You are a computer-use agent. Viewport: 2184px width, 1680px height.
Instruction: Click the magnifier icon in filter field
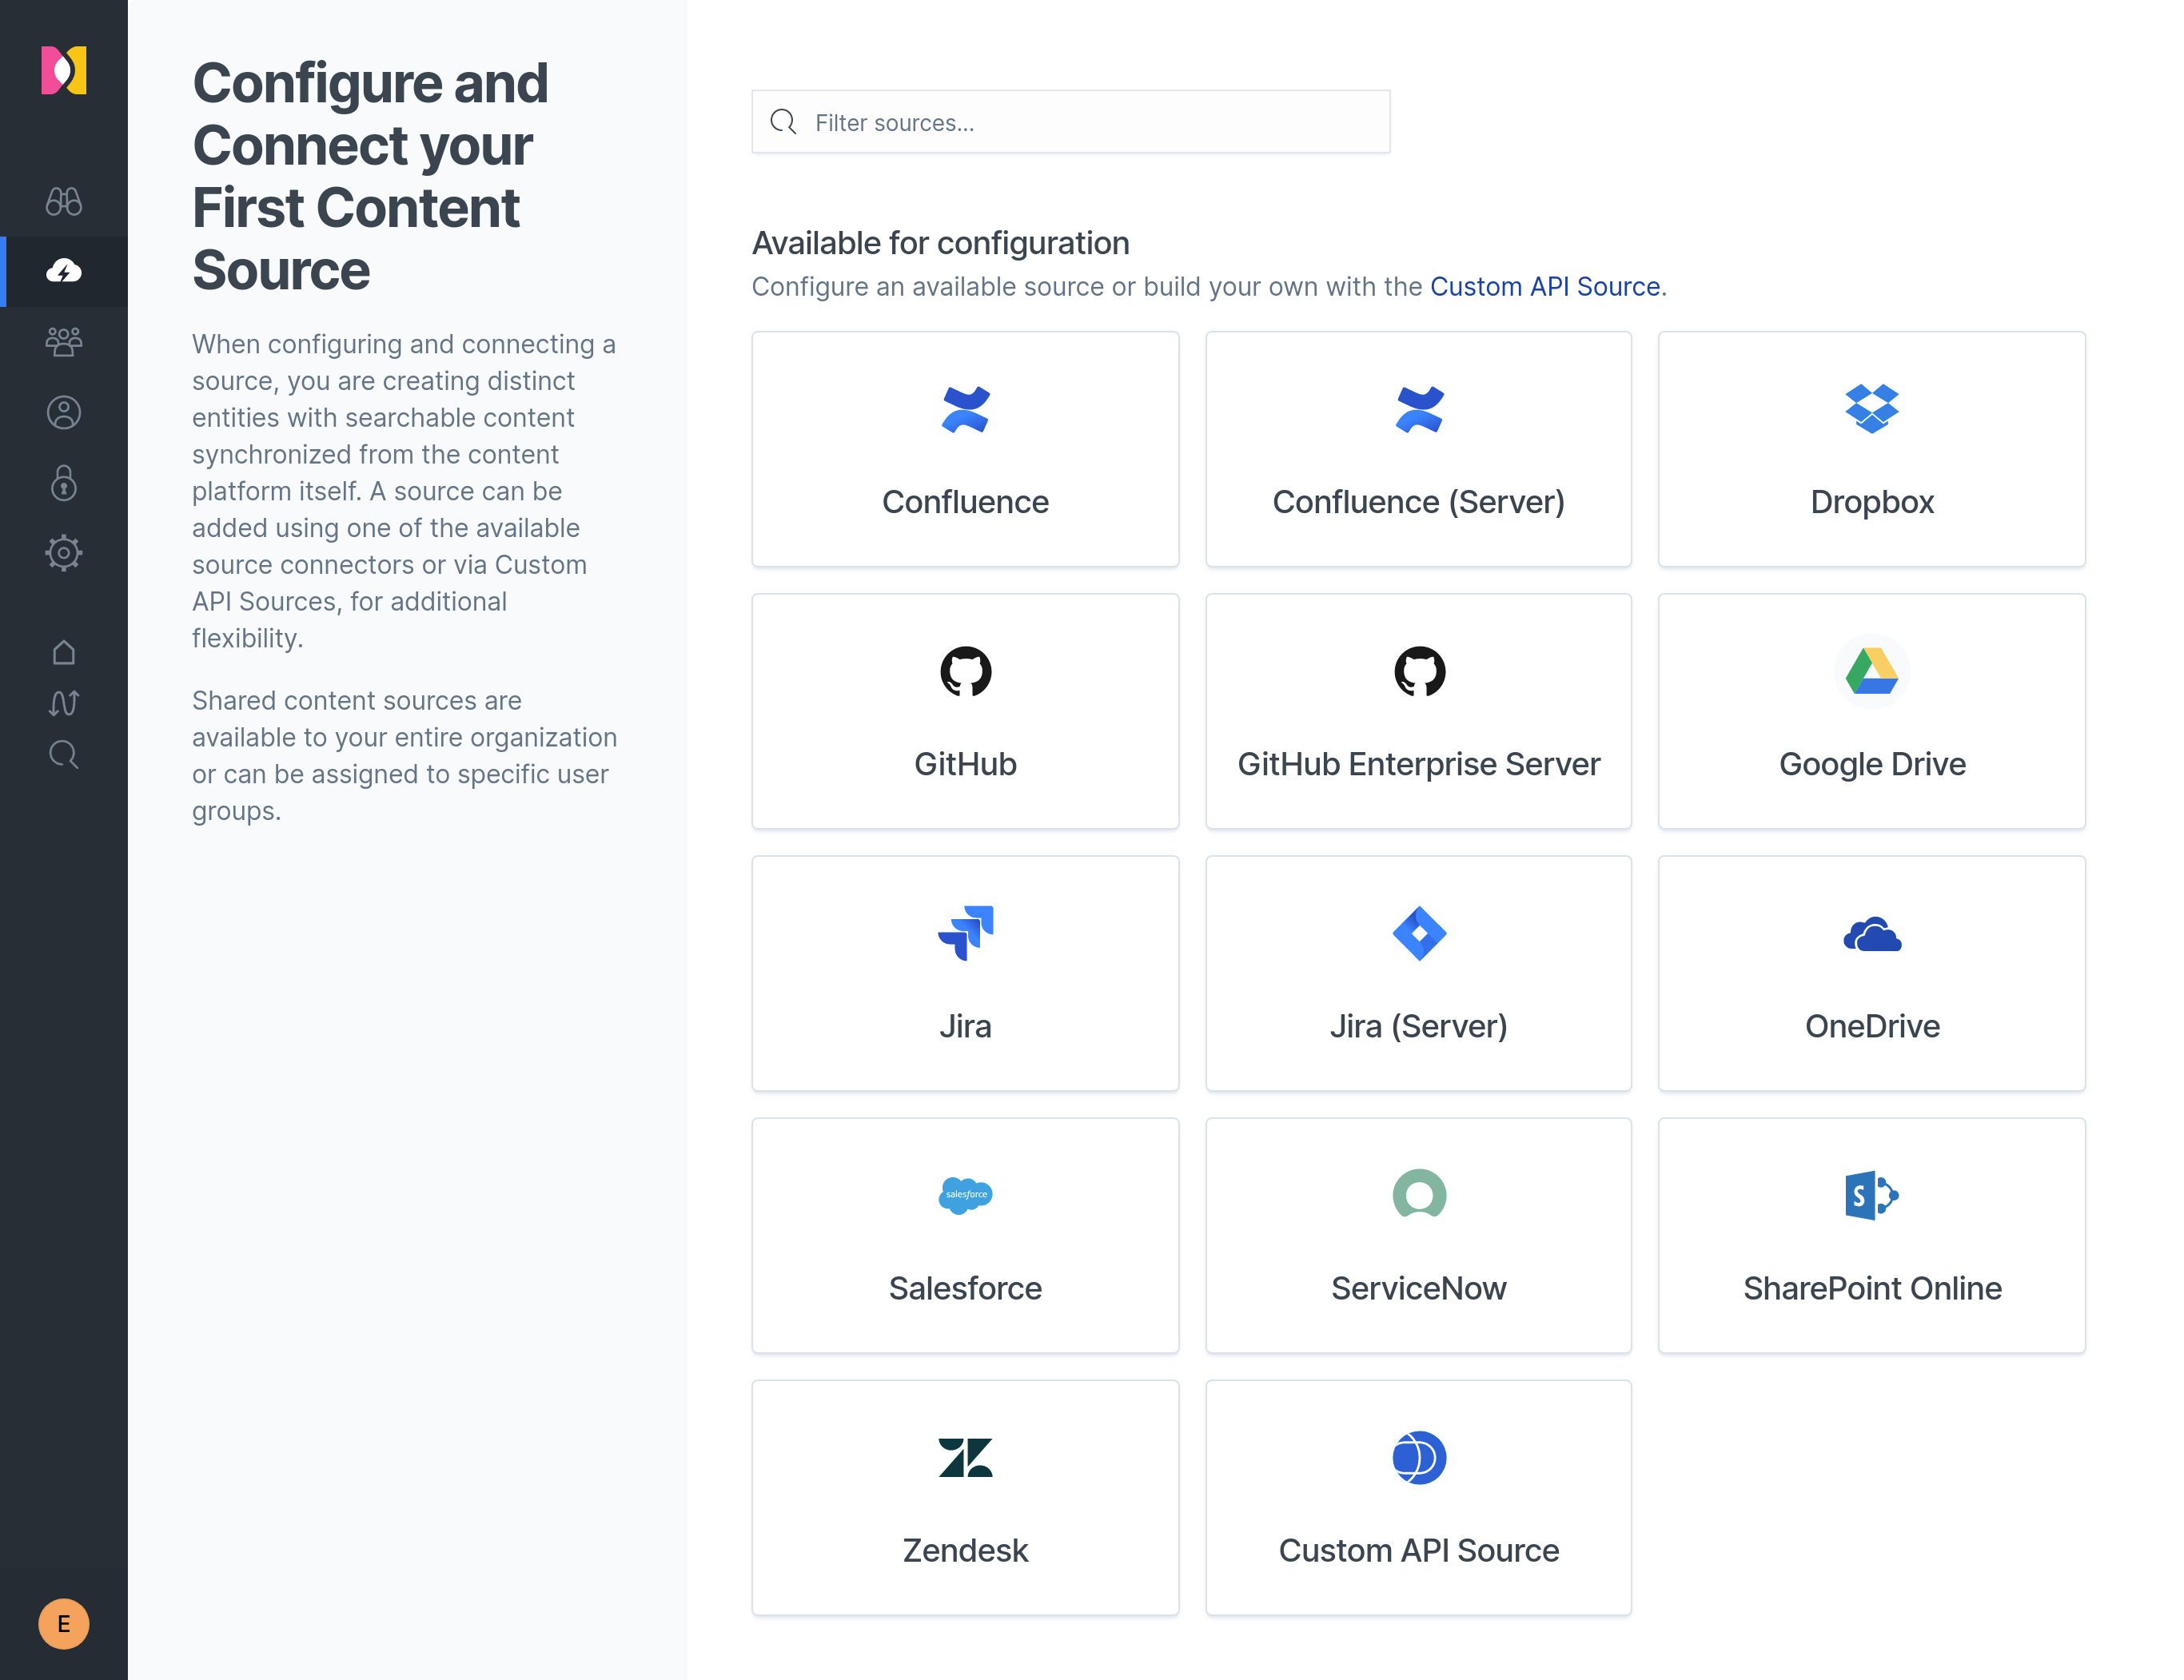783,122
